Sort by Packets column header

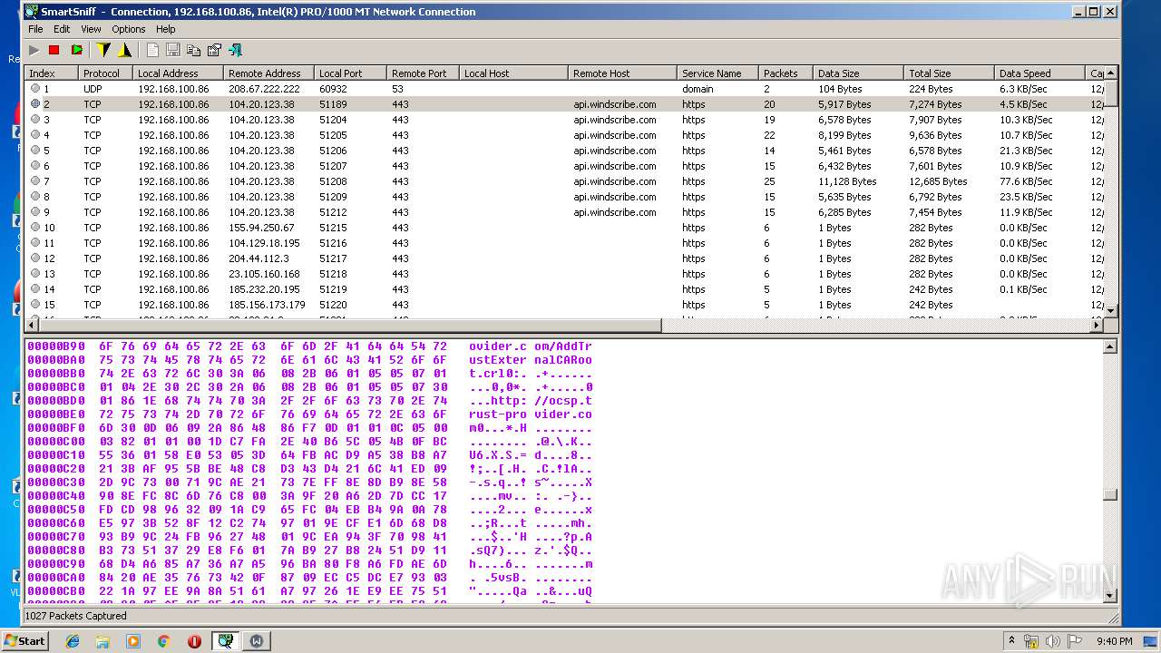click(x=785, y=73)
